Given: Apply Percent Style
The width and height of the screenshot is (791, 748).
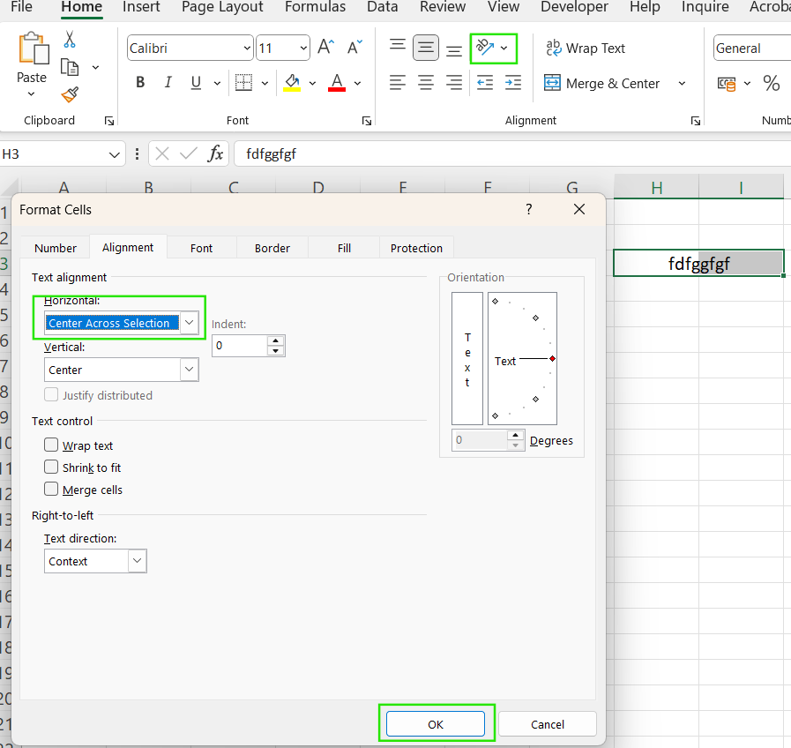Looking at the screenshot, I should click(772, 83).
